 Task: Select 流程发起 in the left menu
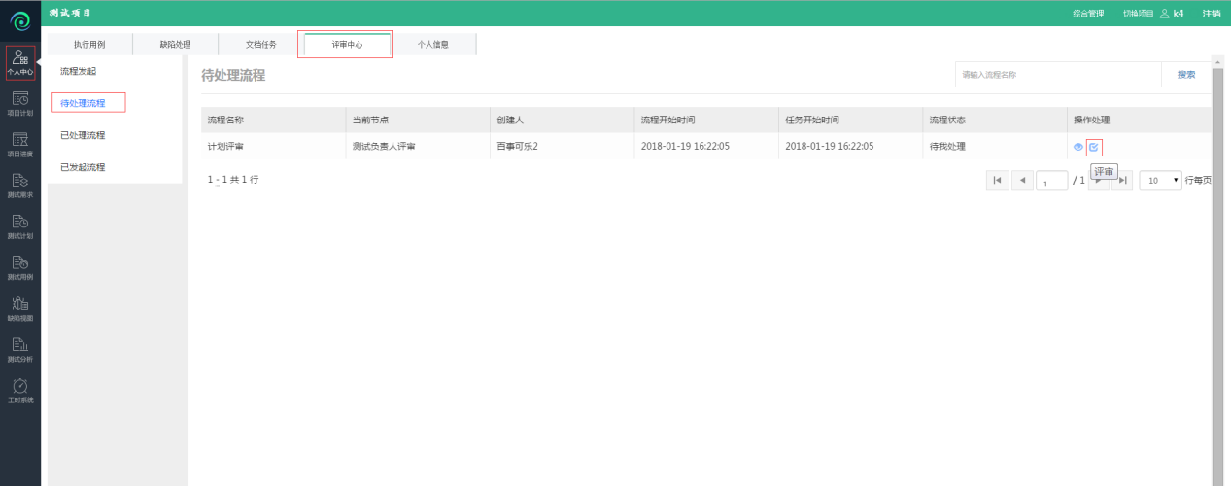[x=78, y=72]
